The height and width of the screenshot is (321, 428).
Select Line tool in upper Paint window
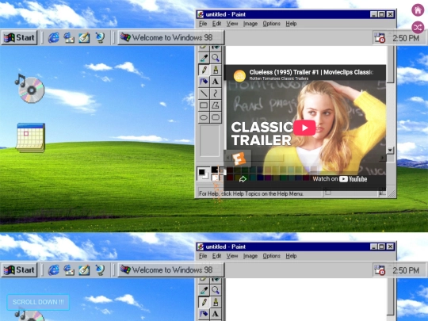[x=204, y=94]
